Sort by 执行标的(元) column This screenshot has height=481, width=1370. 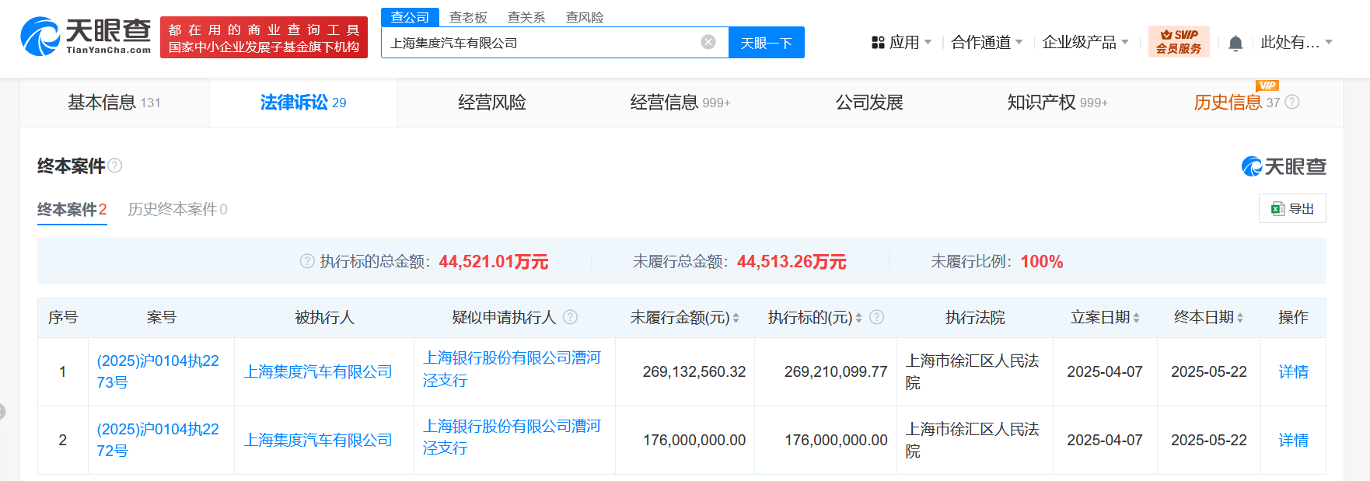click(859, 318)
